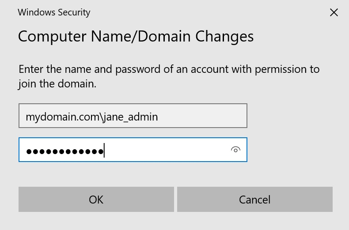Click the backslash character in the username
The image size is (349, 230).
102,117
